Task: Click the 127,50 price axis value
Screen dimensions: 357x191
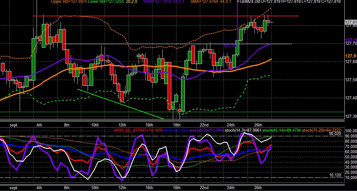Action: tap(351, 80)
